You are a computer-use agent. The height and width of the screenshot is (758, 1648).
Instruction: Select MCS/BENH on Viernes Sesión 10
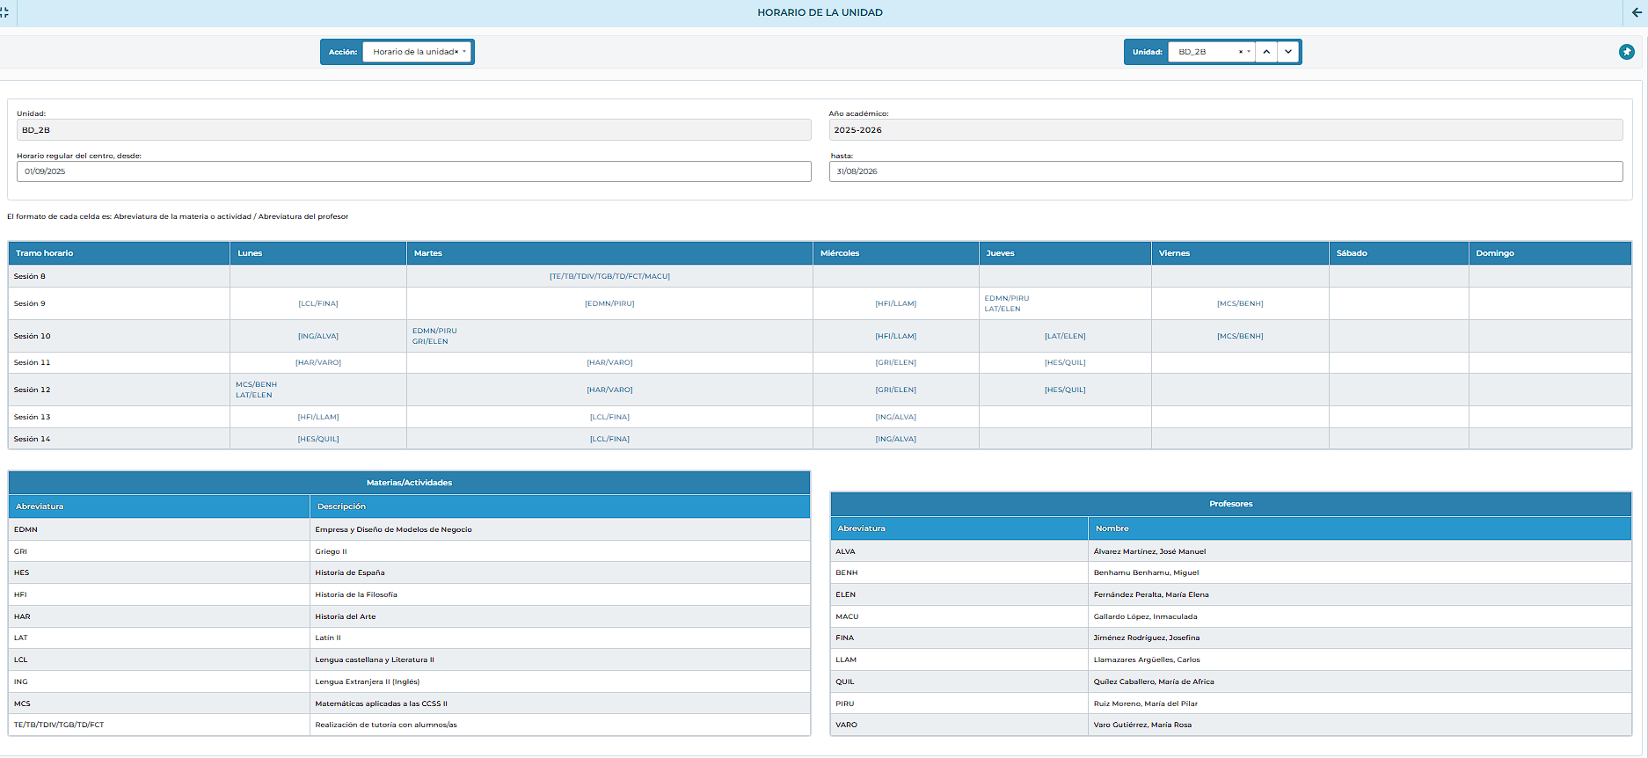(x=1239, y=336)
